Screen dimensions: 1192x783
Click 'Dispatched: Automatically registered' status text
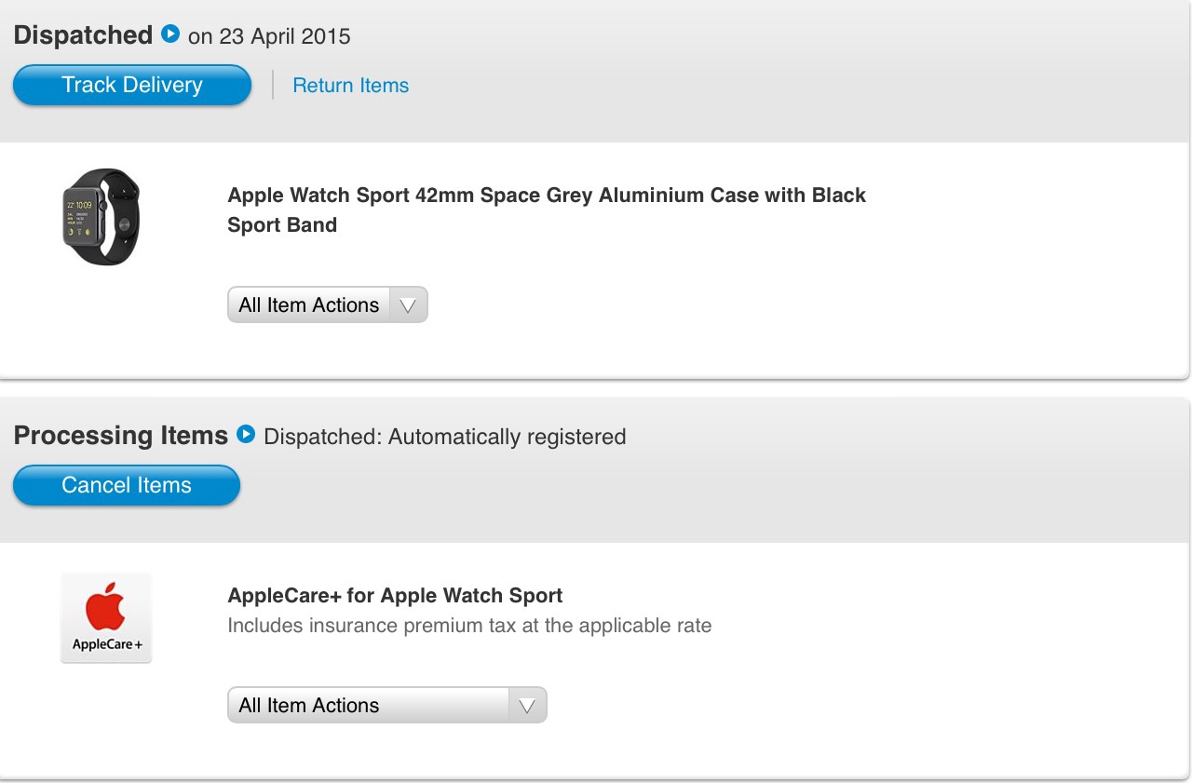pyautogui.click(x=445, y=437)
